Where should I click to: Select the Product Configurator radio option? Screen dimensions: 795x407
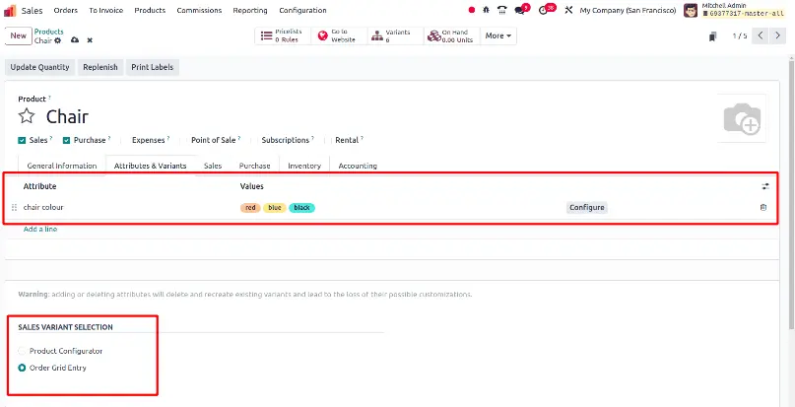(22, 351)
